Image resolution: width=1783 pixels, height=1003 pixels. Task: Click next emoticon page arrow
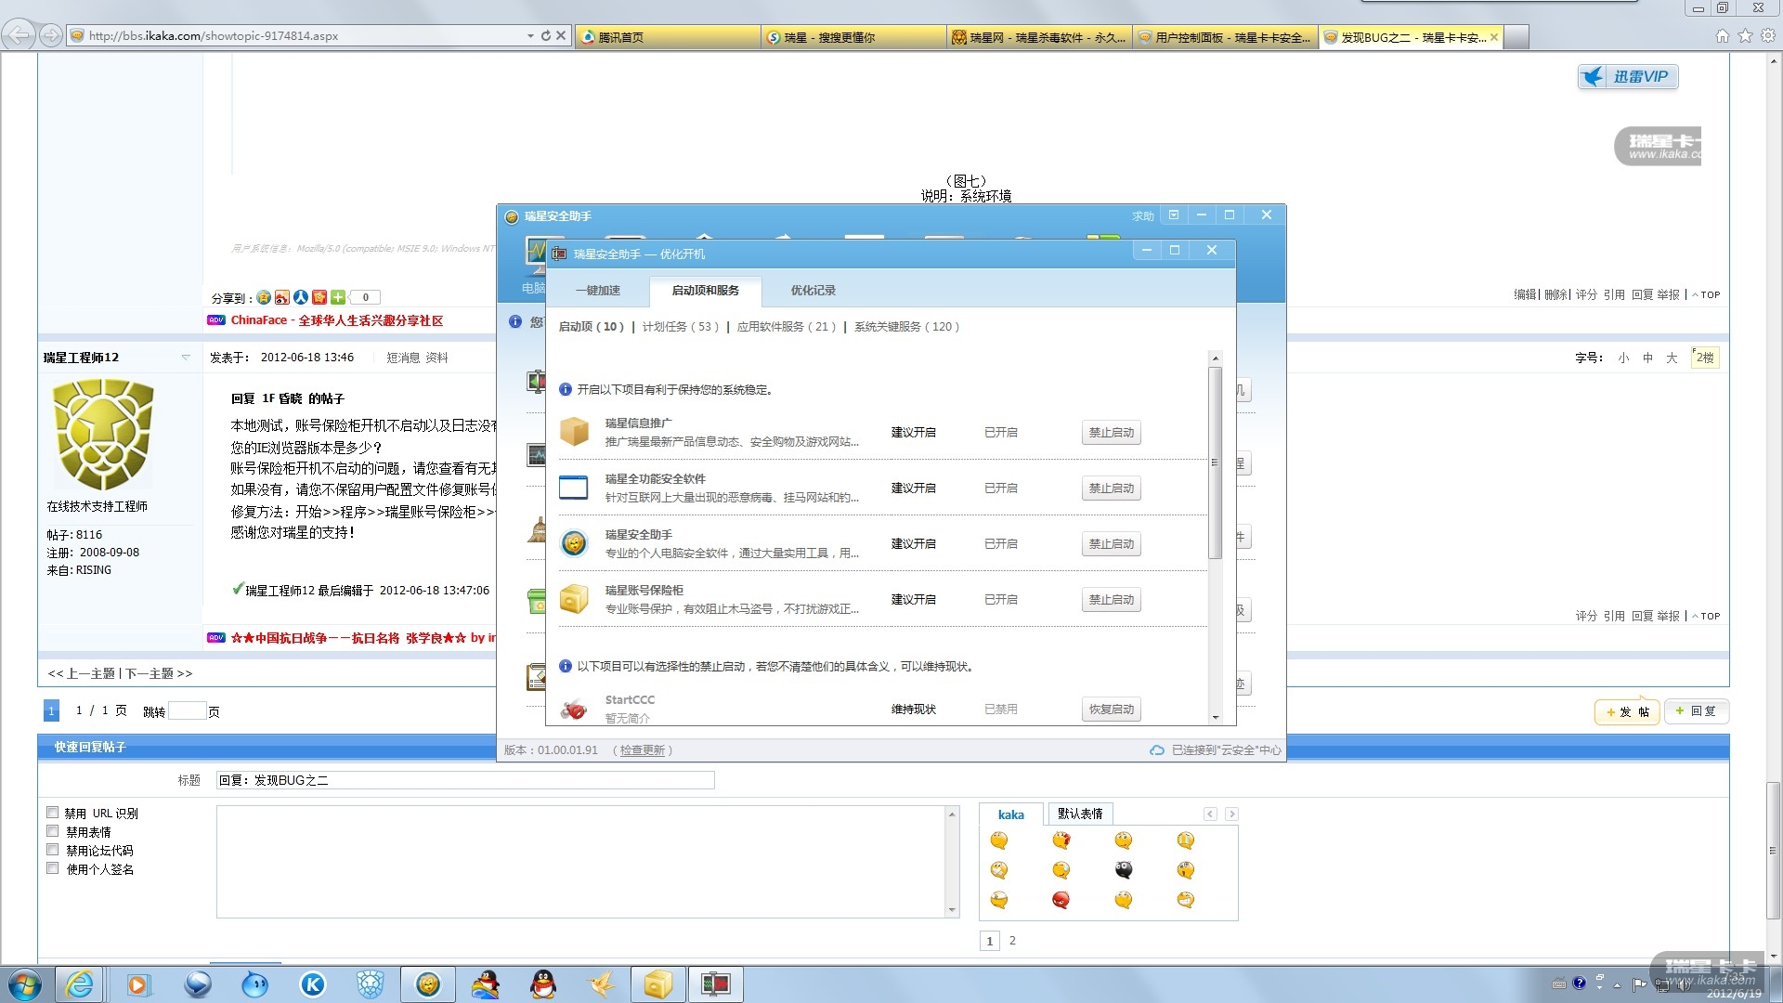coord(1231,814)
